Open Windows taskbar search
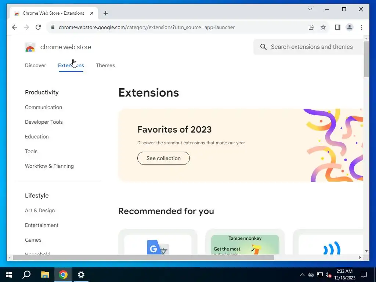Image resolution: width=376 pixels, height=282 pixels. [26, 275]
